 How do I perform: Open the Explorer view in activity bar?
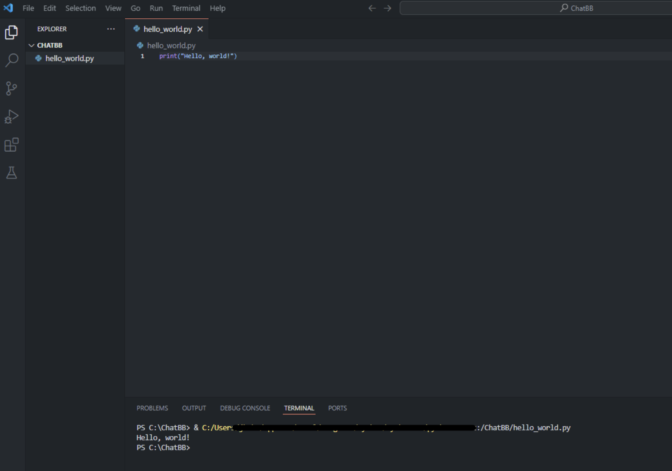(x=11, y=33)
